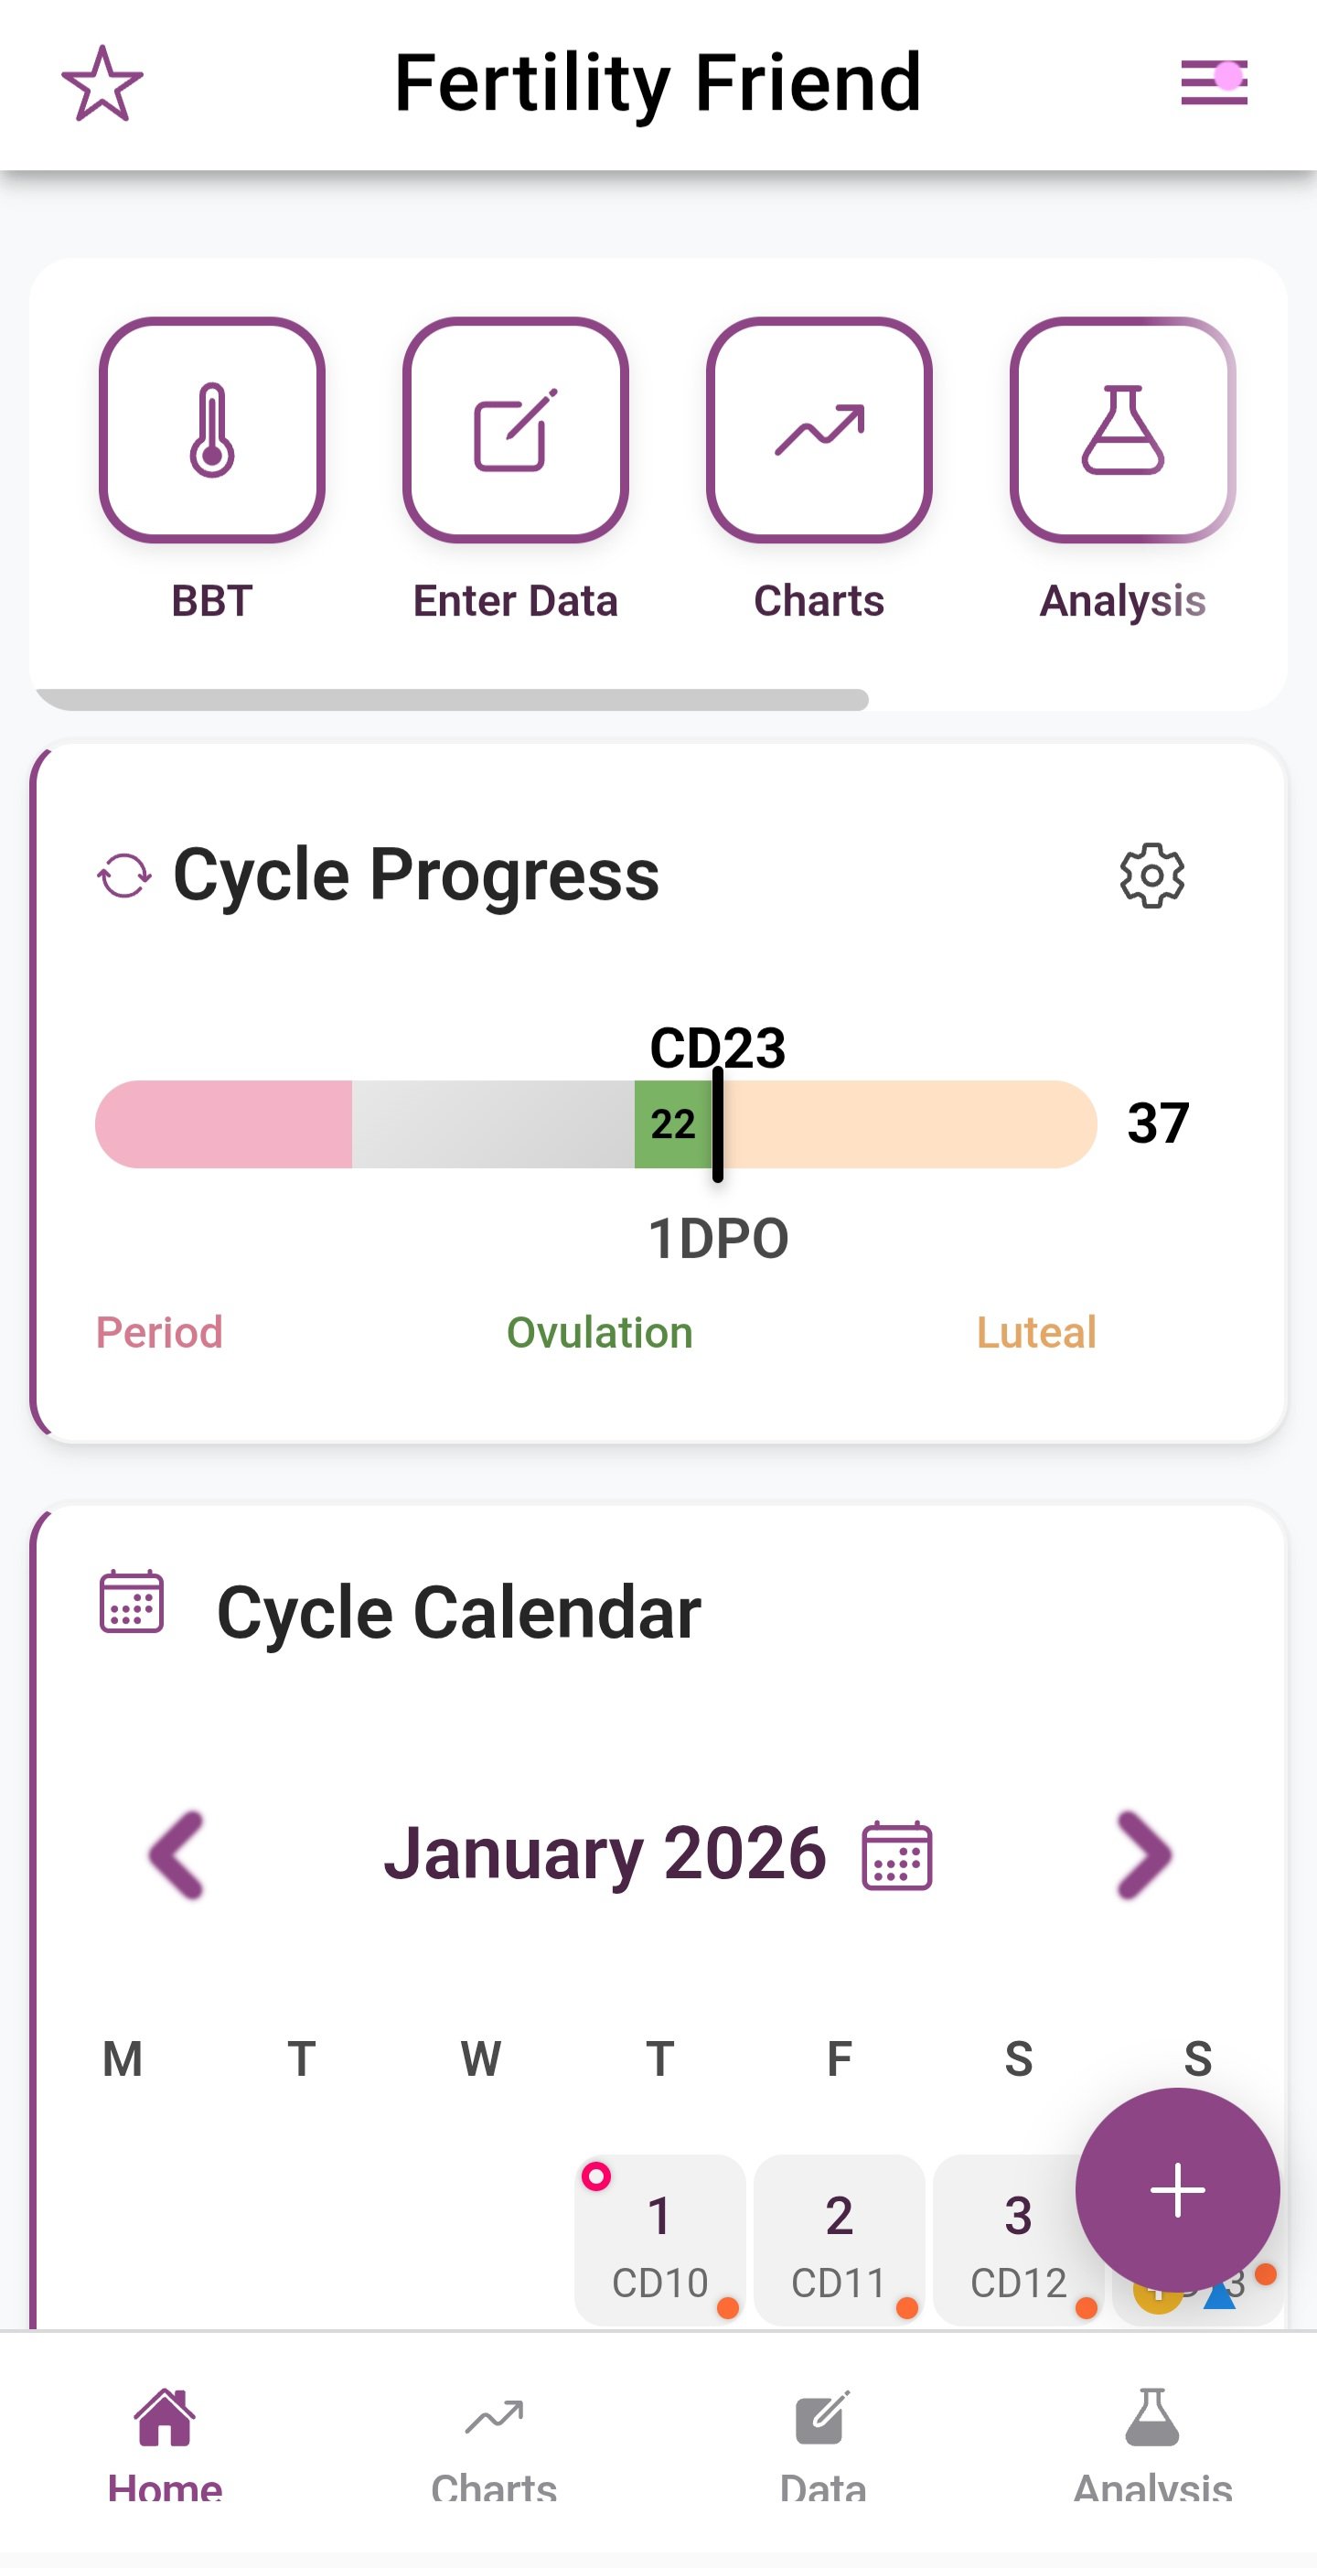The image size is (1317, 2568).
Task: Open Cycle Progress settings gear
Action: pyautogui.click(x=1151, y=876)
